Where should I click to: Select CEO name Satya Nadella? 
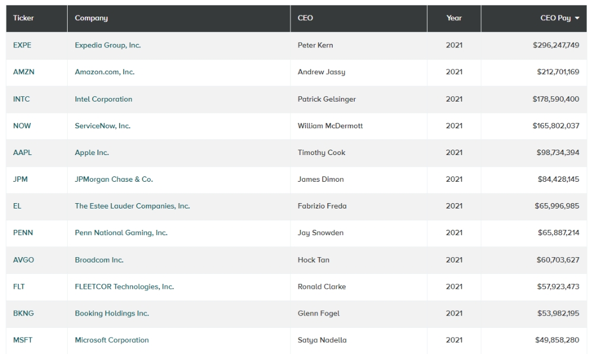coord(322,340)
